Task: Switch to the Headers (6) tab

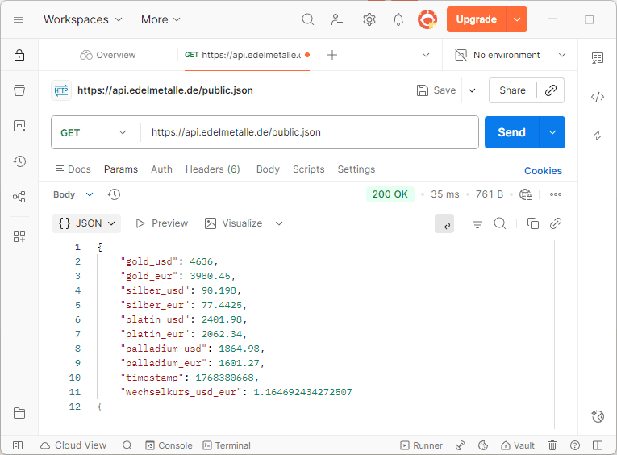Action: [x=212, y=169]
